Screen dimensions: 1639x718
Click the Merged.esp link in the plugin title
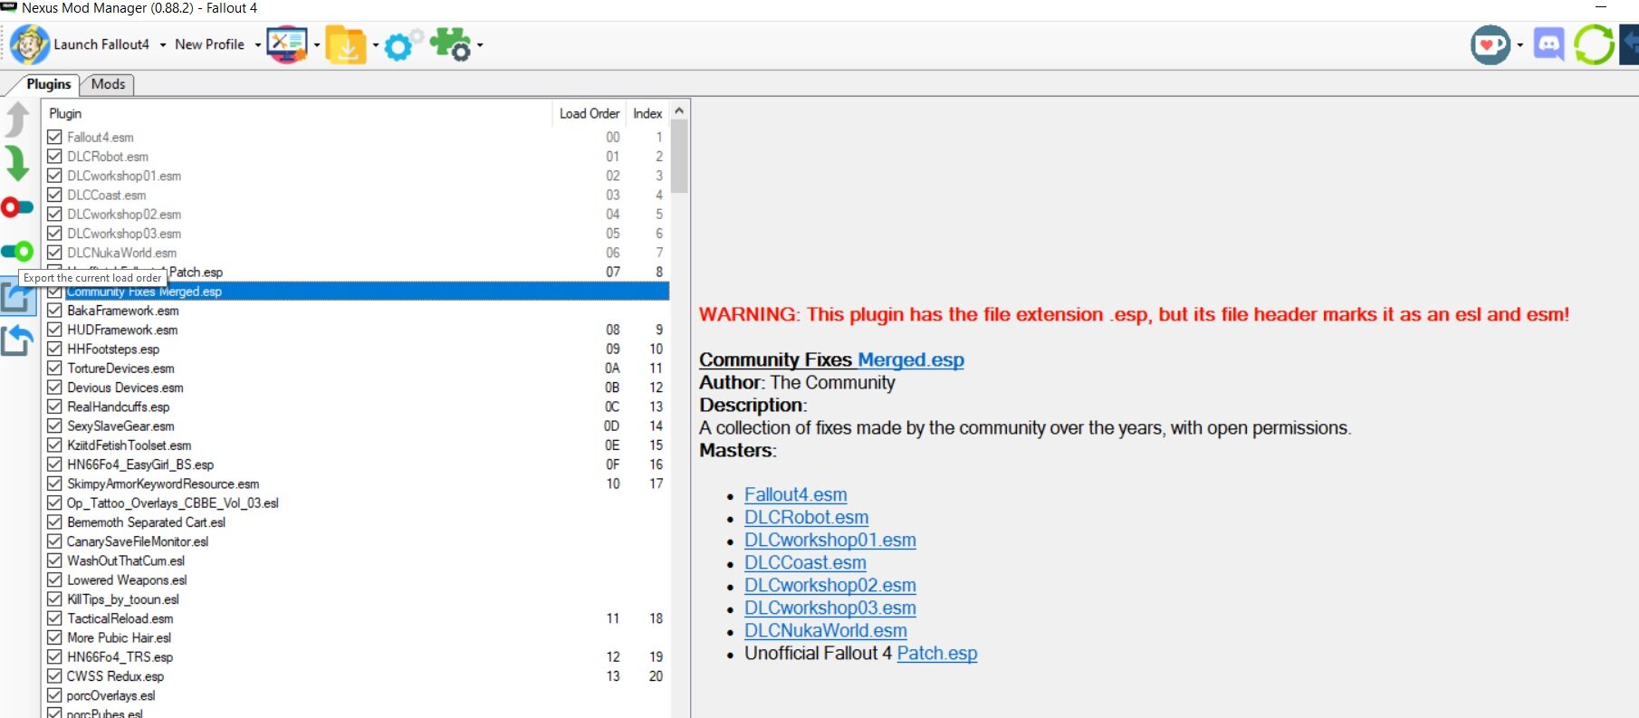[911, 359]
